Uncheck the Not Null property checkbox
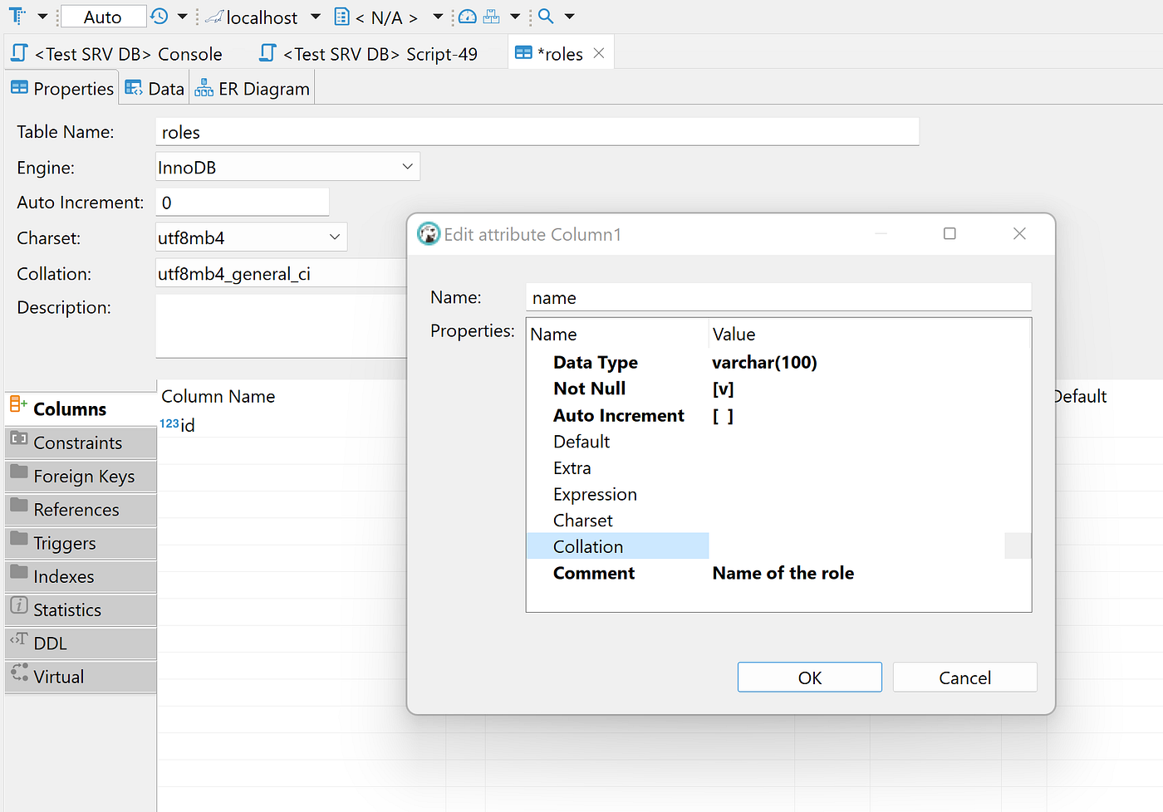1163x812 pixels. (x=722, y=389)
